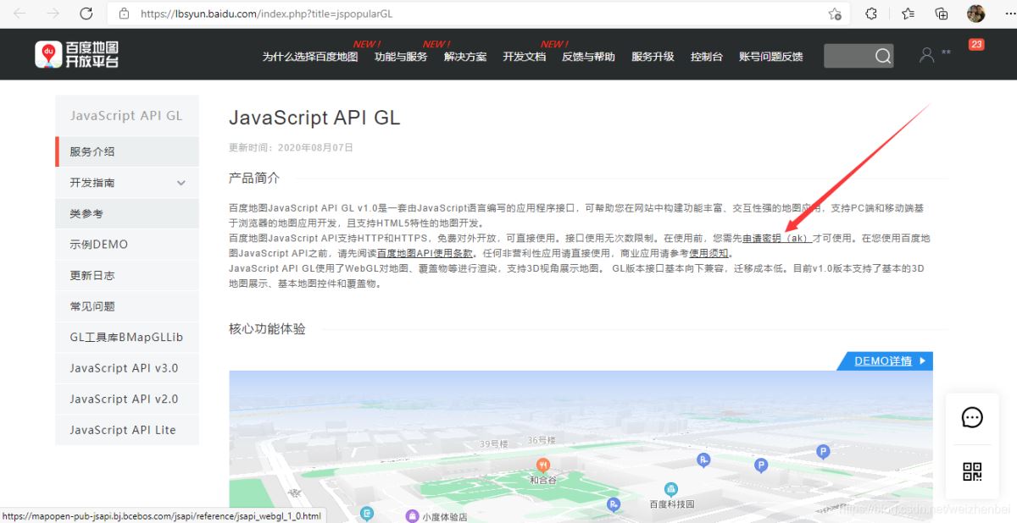Click the browser back arrow

point(19,14)
